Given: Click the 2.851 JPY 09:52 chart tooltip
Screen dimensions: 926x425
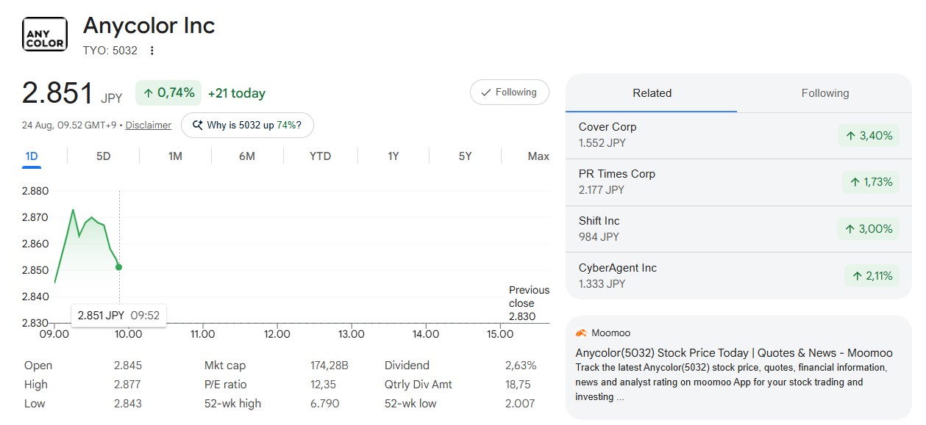Looking at the screenshot, I should 118,316.
